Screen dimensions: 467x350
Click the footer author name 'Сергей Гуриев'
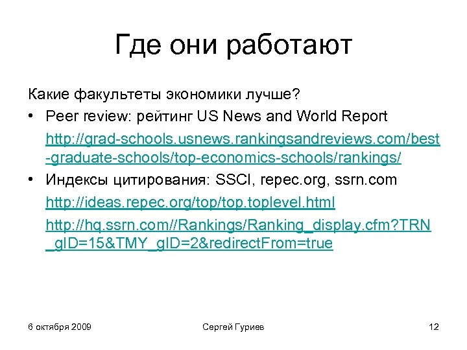[x=233, y=327]
